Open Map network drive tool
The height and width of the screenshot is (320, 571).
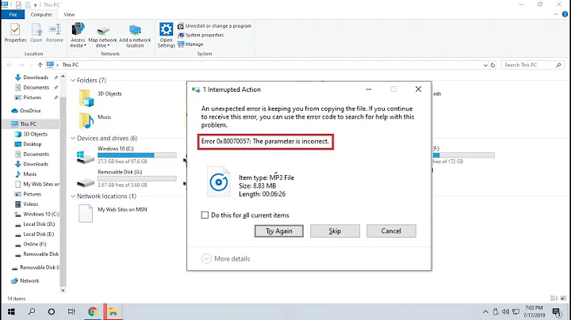(x=102, y=35)
